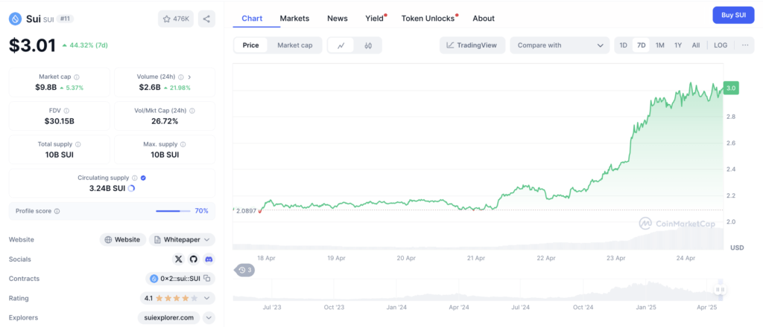Show Volume (24h) info icon

point(180,77)
